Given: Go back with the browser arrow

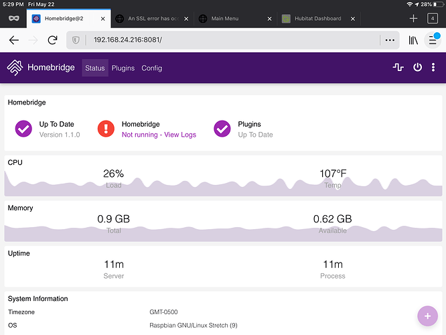Looking at the screenshot, I should pyautogui.click(x=13, y=40).
